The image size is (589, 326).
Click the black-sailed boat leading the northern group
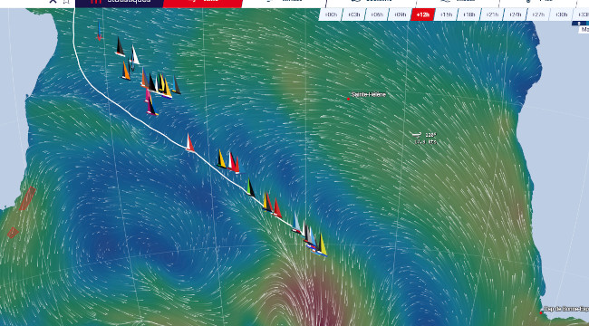pyautogui.click(x=120, y=47)
